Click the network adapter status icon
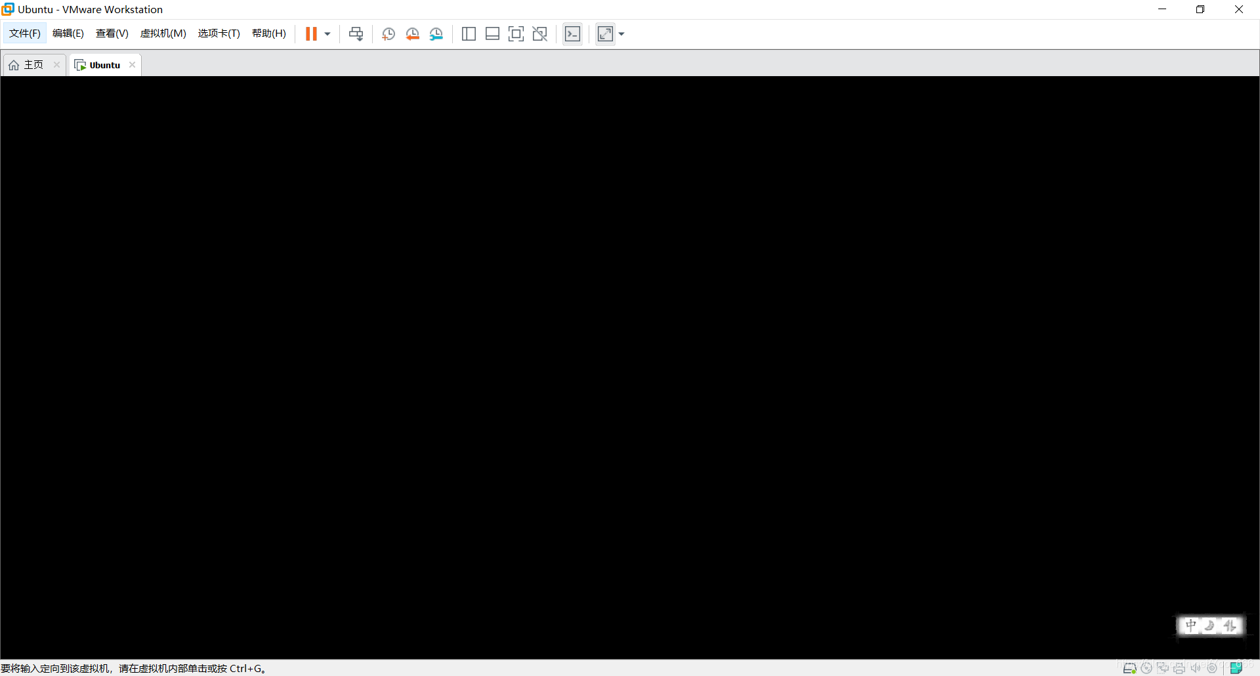 1163,668
